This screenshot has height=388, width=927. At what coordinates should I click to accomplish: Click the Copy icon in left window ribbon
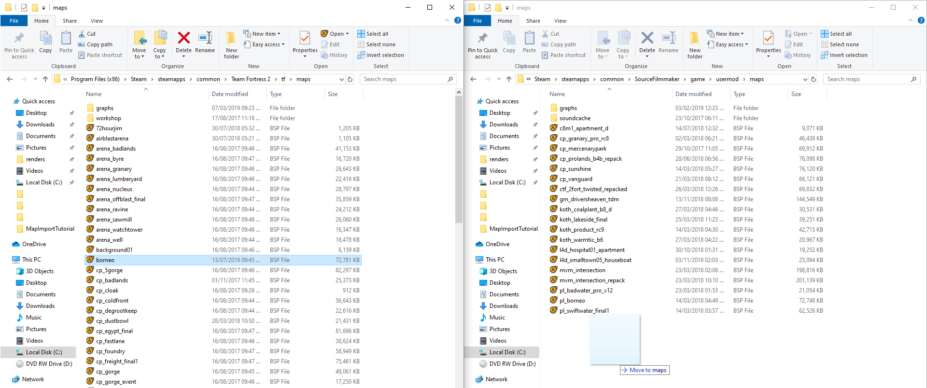[45, 39]
